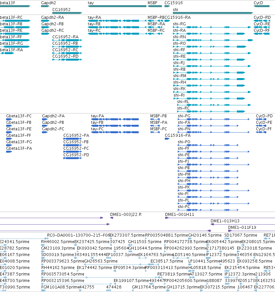275x292 pixels.
Task: Select the beta13F-RE transcript label
Action: click(11, 30)
